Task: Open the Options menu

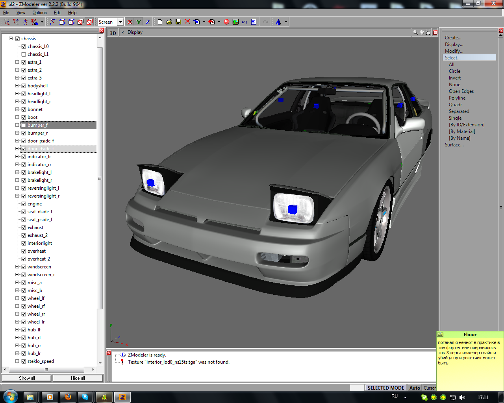Action: coord(39,13)
